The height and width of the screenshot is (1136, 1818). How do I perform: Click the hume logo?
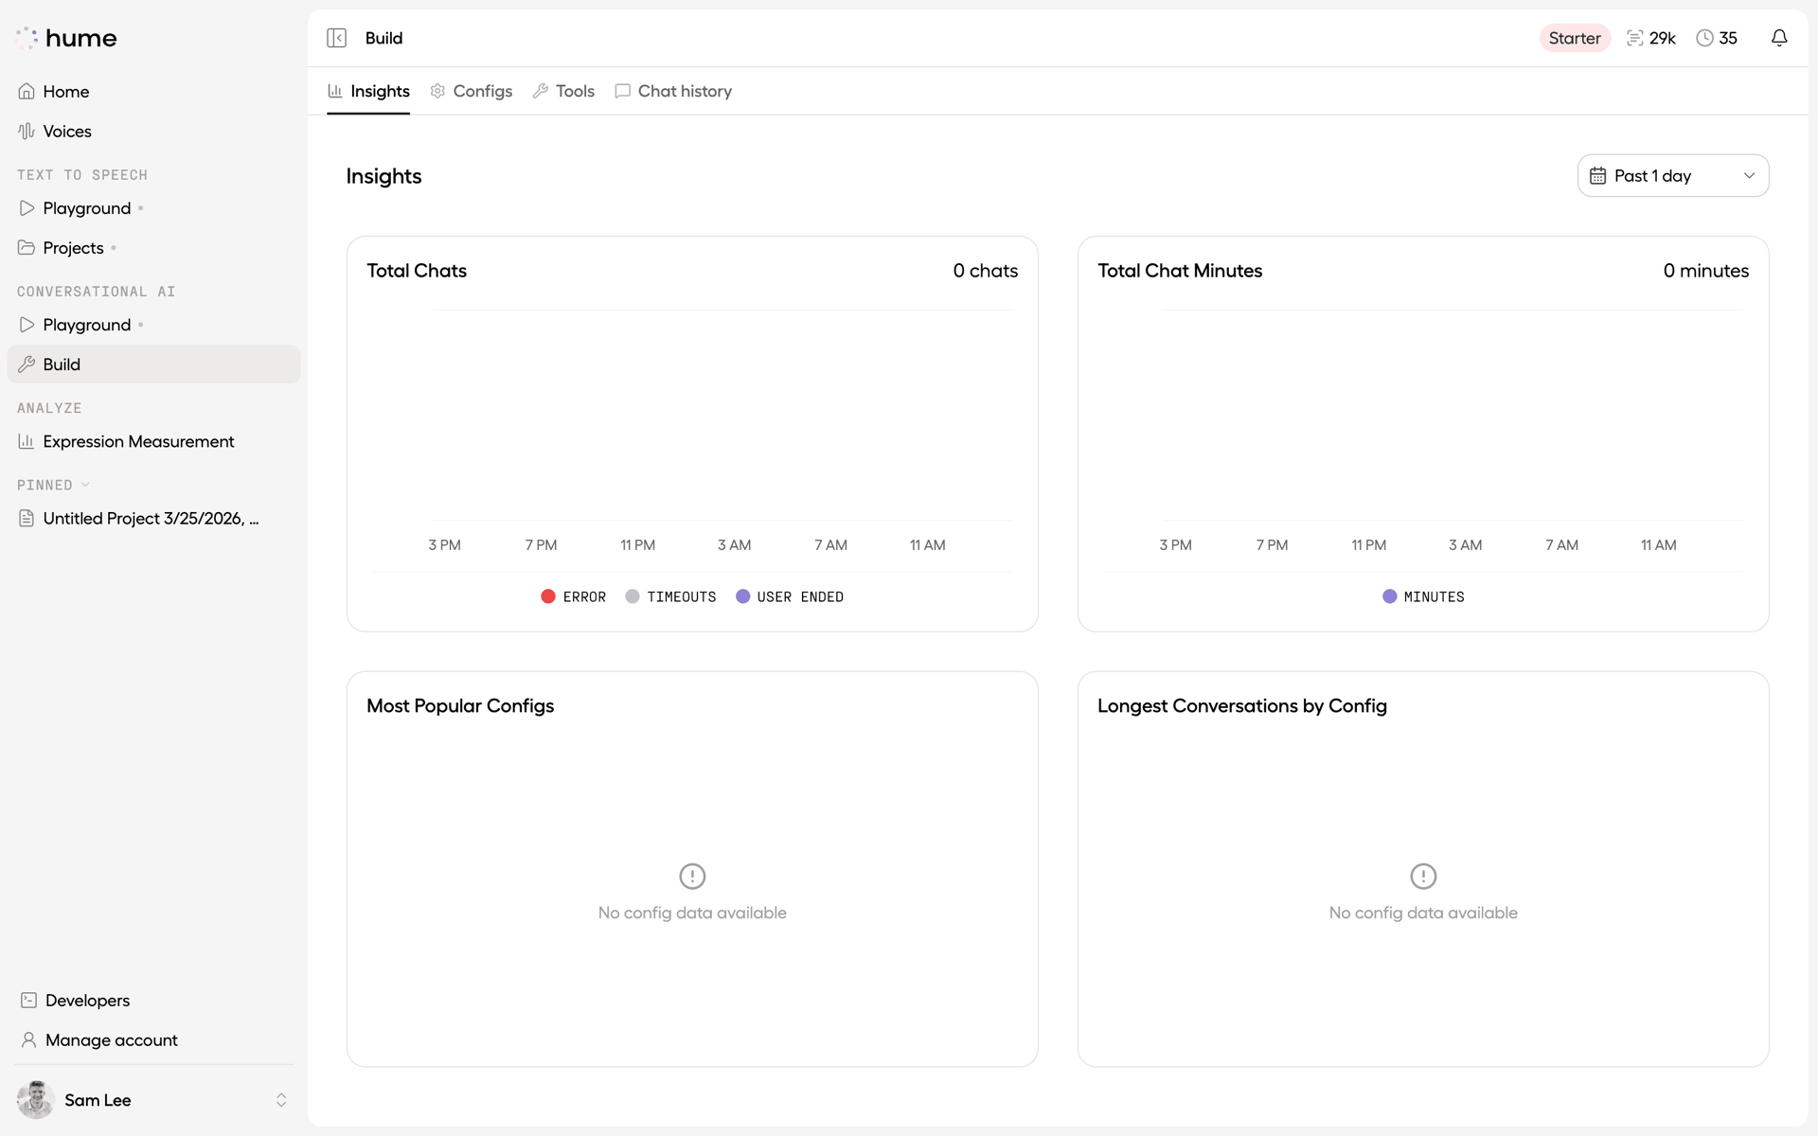click(x=66, y=38)
